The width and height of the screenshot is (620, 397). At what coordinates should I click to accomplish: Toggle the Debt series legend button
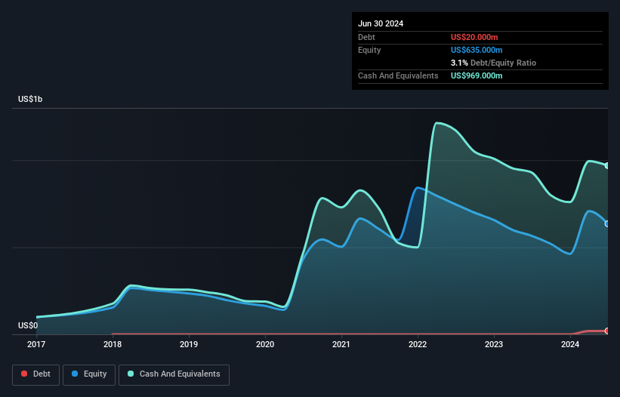(36, 374)
